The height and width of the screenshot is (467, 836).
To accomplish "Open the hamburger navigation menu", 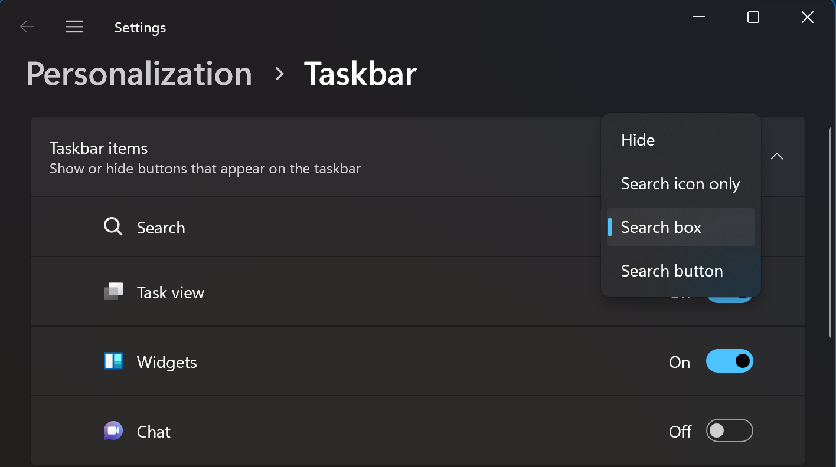I will tap(74, 27).
